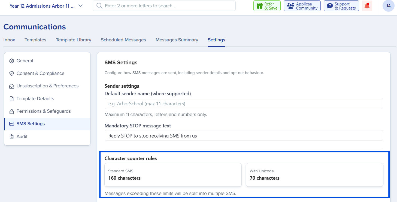
Task: Open Unsubscription & Preferences settings
Action: pos(47,86)
